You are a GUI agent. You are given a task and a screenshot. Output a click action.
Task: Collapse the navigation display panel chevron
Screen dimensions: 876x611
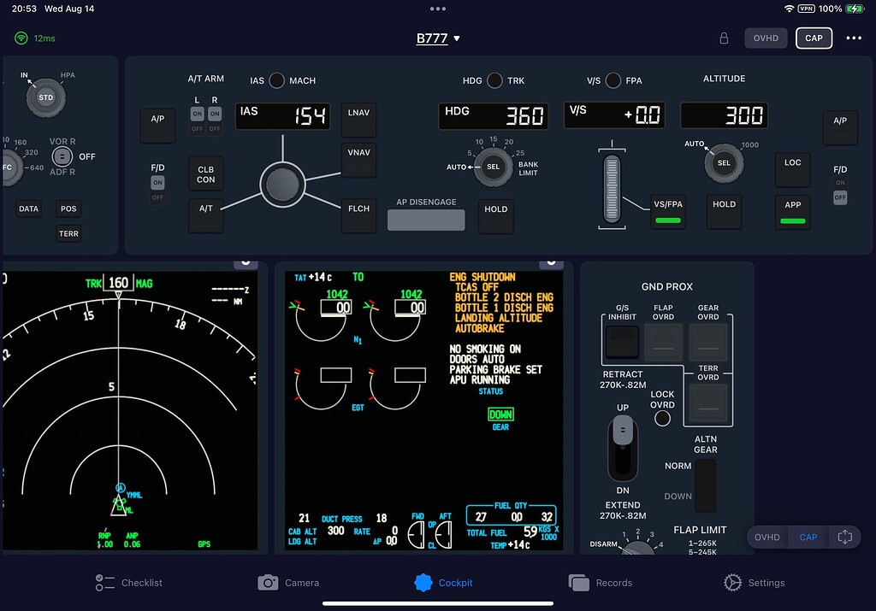(x=246, y=265)
